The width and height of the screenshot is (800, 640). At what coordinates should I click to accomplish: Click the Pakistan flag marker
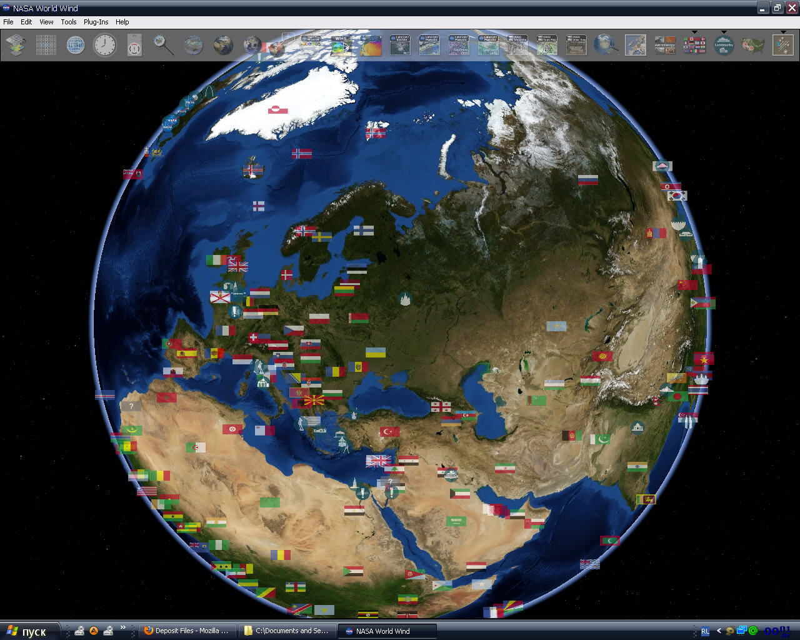[x=599, y=439]
